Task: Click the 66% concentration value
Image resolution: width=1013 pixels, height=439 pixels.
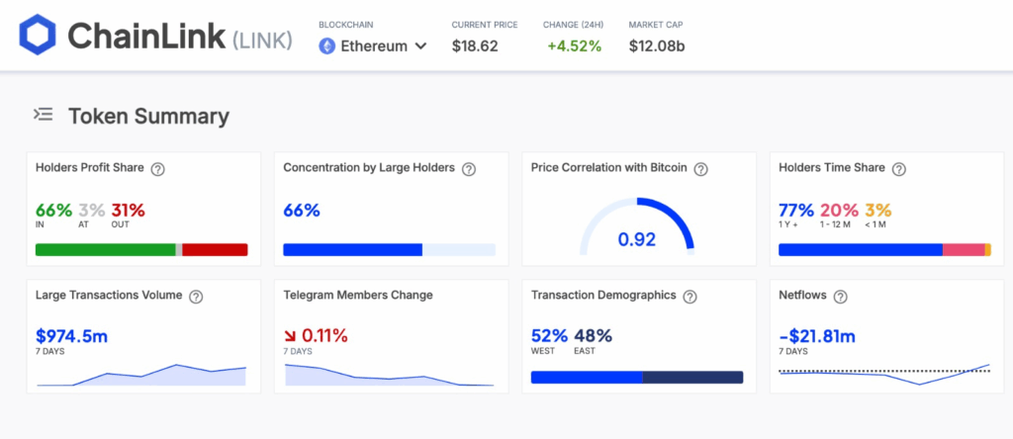Action: pyautogui.click(x=302, y=211)
